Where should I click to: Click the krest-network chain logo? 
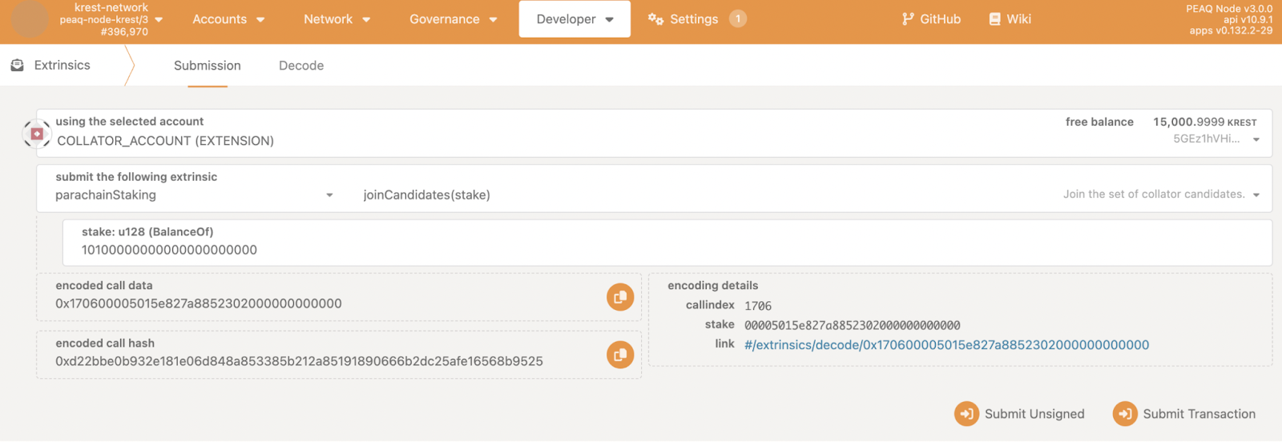click(x=30, y=20)
